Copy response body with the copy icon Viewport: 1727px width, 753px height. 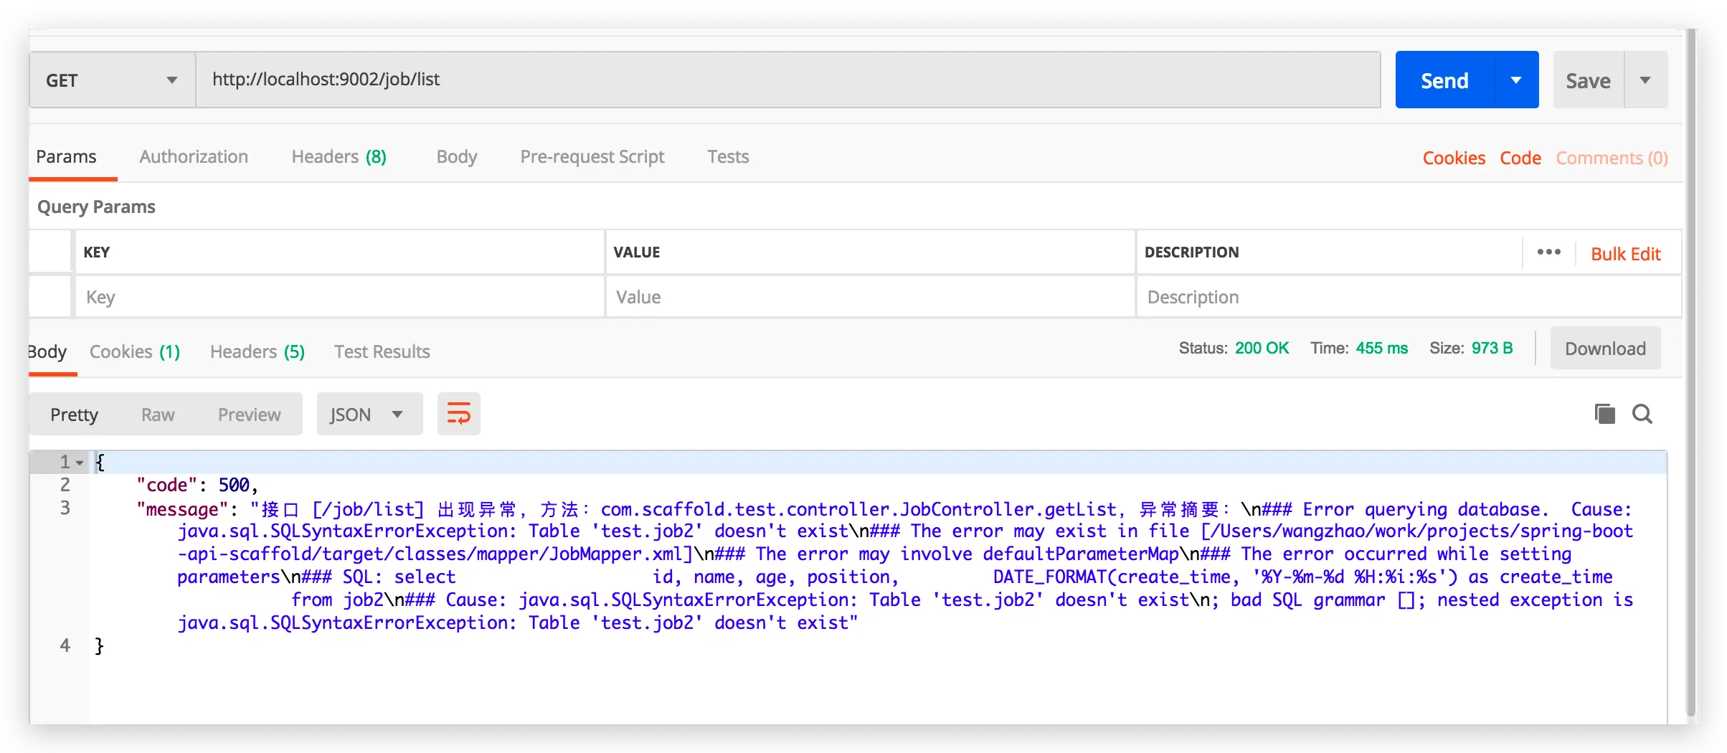[x=1604, y=414]
